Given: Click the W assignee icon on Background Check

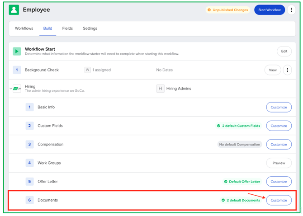Looking at the screenshot, I should [87, 70].
